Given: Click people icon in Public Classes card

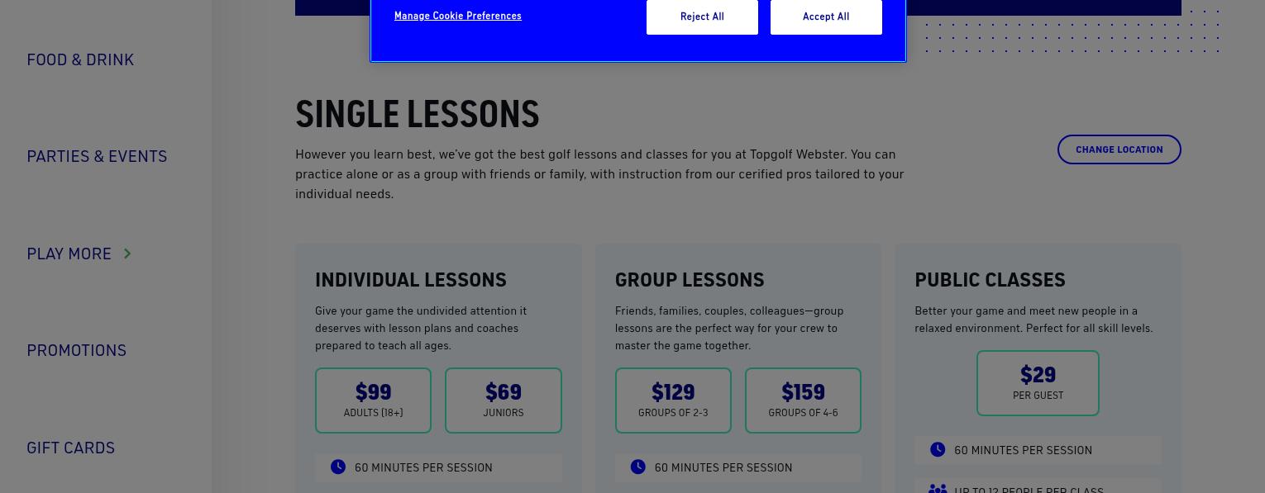Looking at the screenshot, I should [x=938, y=489].
